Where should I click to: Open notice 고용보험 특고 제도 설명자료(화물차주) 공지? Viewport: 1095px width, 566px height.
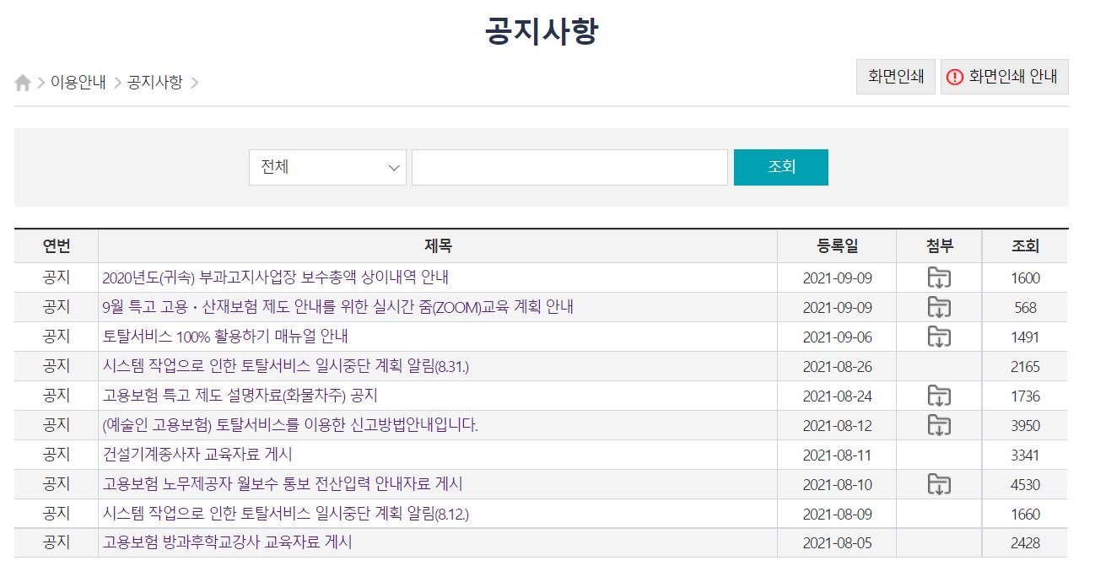[240, 396]
